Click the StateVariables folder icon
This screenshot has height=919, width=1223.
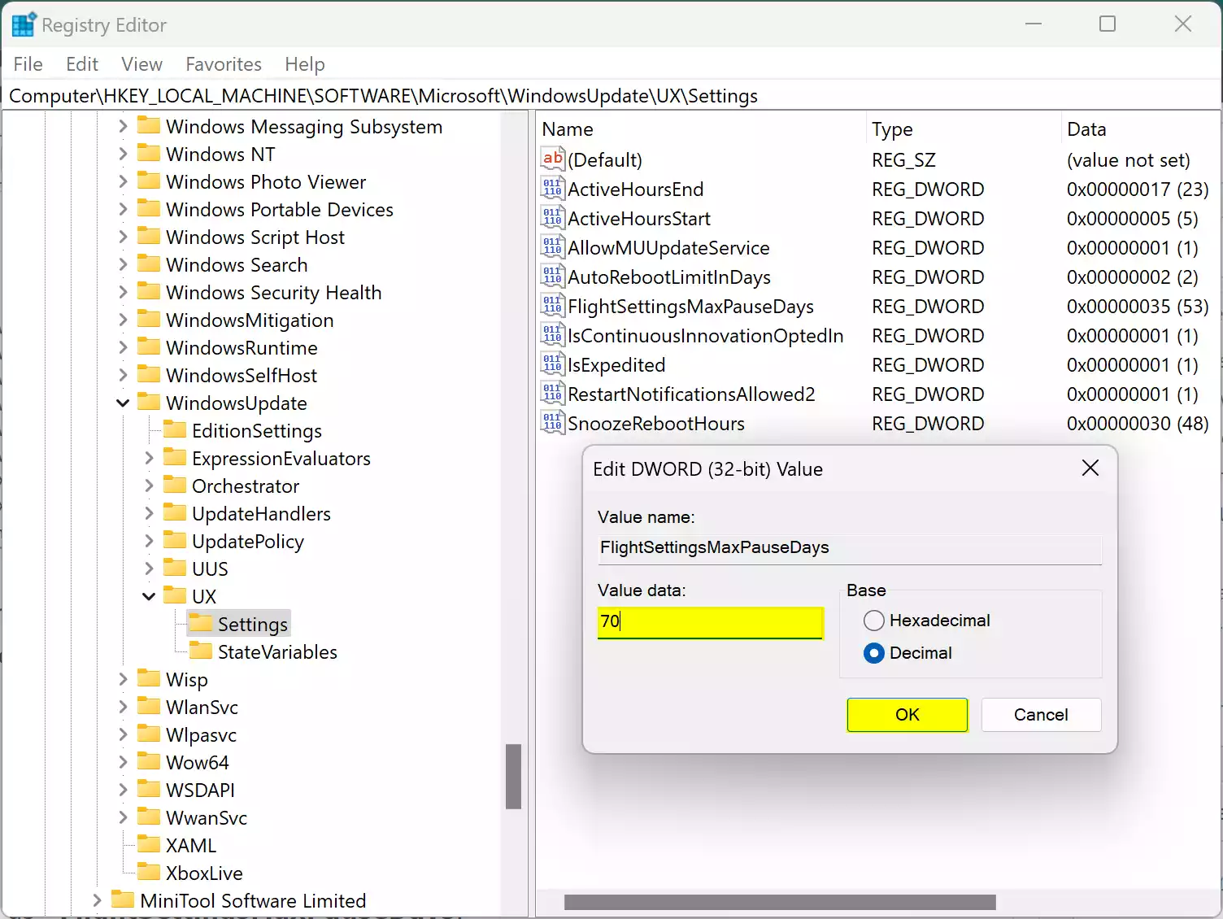click(x=201, y=651)
